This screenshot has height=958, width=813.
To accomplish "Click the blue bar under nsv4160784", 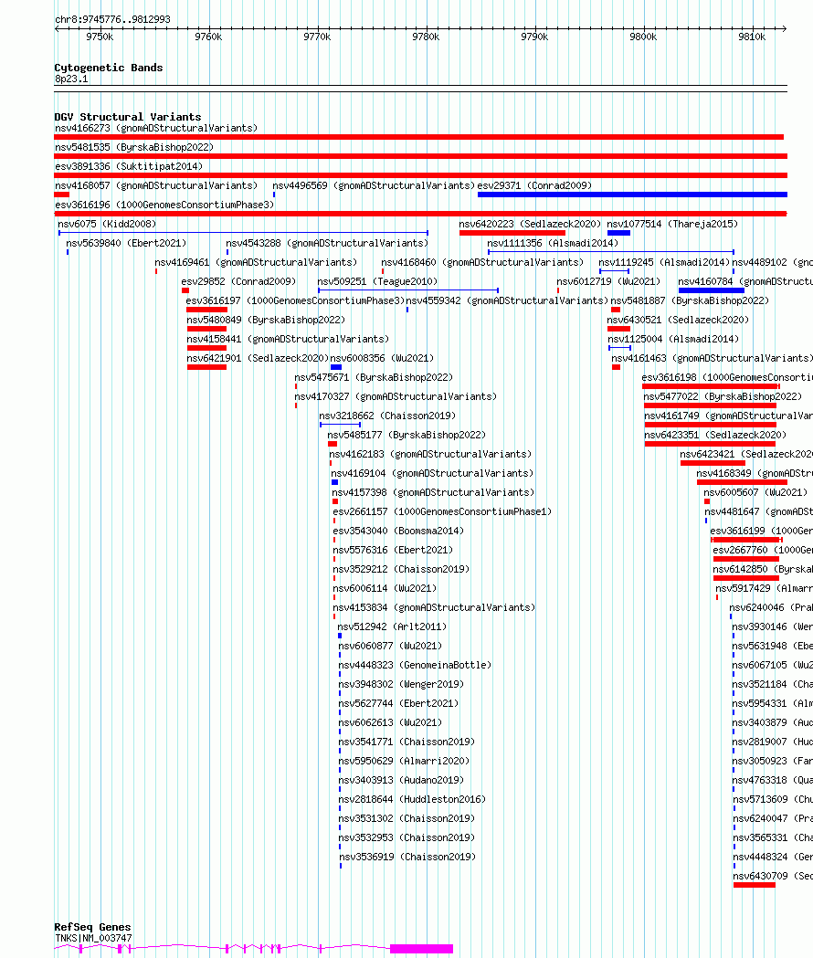I will 712,290.
